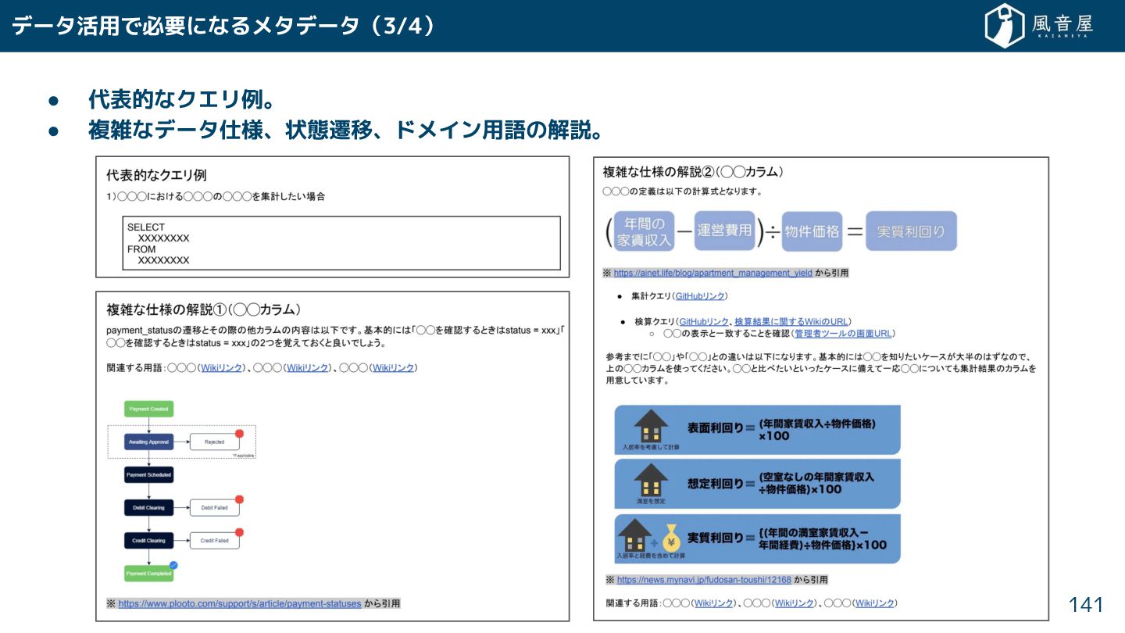Select the Debit Clearing node
The image size is (1125, 633).
(148, 508)
